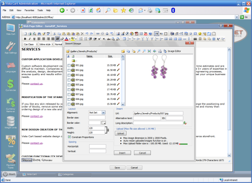Open the Edit menu
Image resolution: width=252 pixels, height=183 pixels.
[x=11, y=10]
